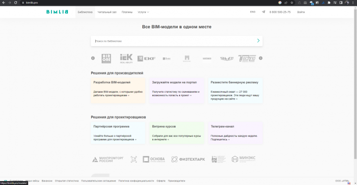Submit search with the teal arrow icon

pos(258,41)
